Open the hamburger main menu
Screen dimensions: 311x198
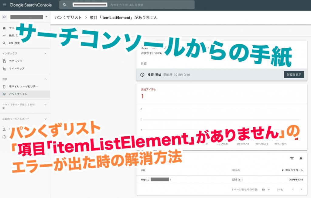click(4, 5)
